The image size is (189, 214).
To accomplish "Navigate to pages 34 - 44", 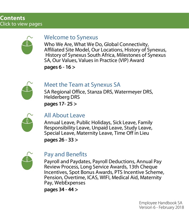I will pos(61,190).
